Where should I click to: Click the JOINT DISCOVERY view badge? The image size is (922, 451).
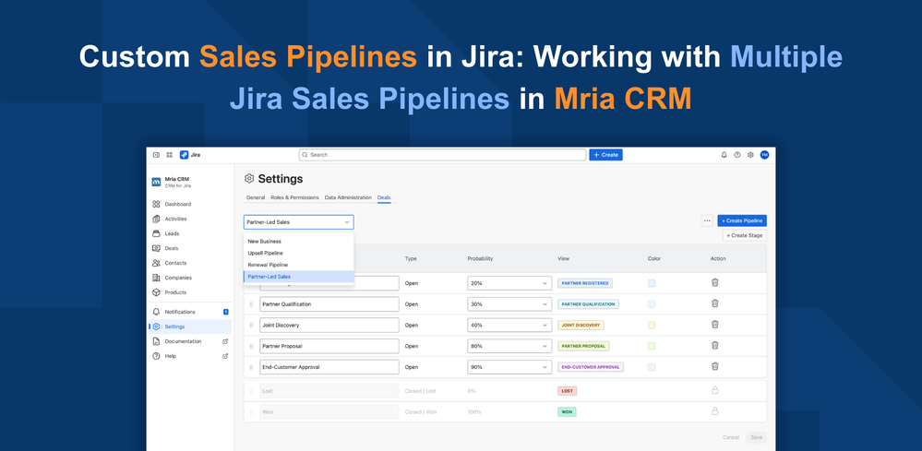[581, 326]
